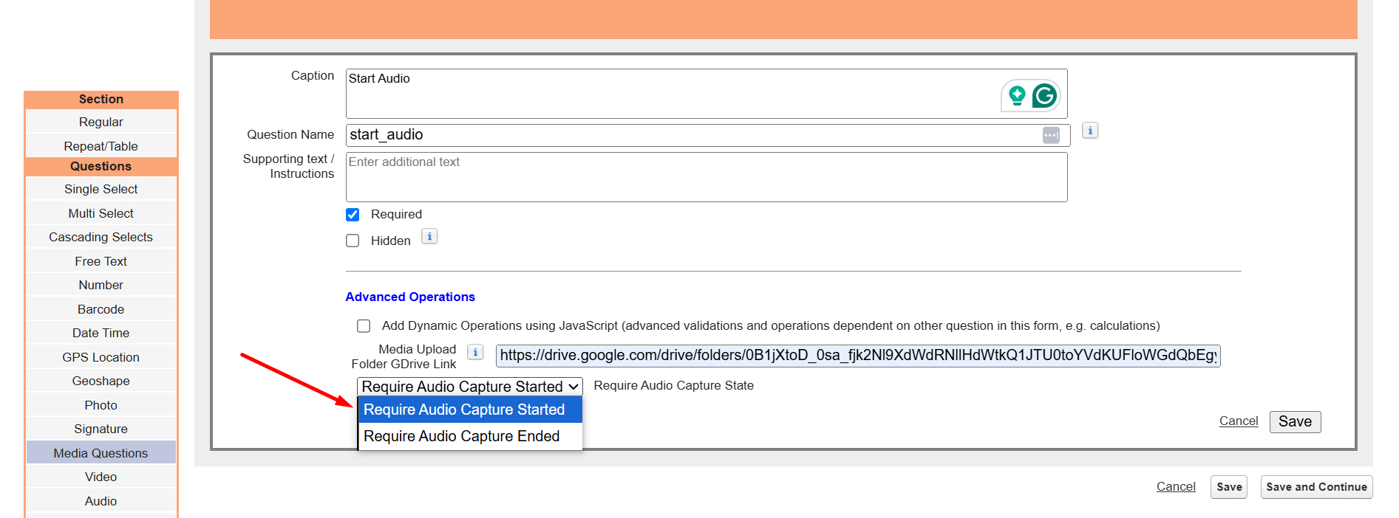This screenshot has width=1399, height=518.
Task: Uncheck the Required checkbox
Action: click(353, 215)
